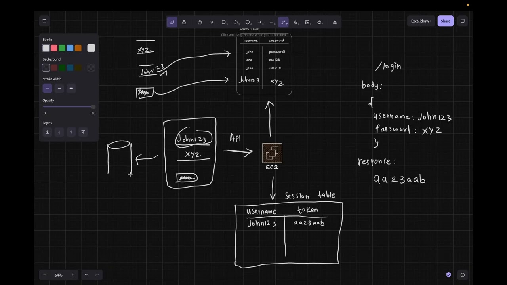Zoom out with the minus button
507x285 pixels.
coord(44,275)
